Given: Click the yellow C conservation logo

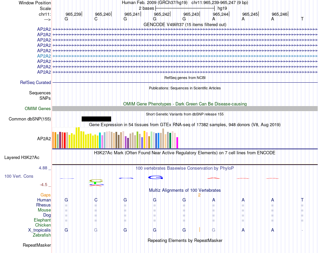Looking at the screenshot, I should (x=96, y=180).
